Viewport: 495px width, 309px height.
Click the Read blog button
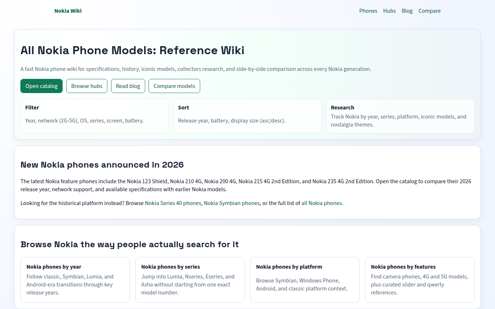point(128,86)
